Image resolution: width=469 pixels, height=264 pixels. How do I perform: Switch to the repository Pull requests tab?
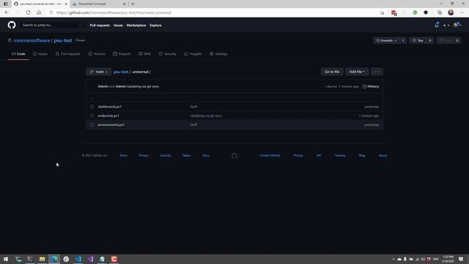coord(67,54)
